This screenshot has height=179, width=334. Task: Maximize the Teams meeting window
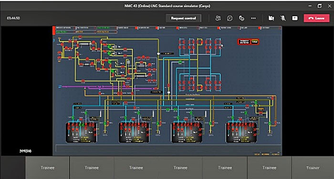pyautogui.click(x=320, y=6)
